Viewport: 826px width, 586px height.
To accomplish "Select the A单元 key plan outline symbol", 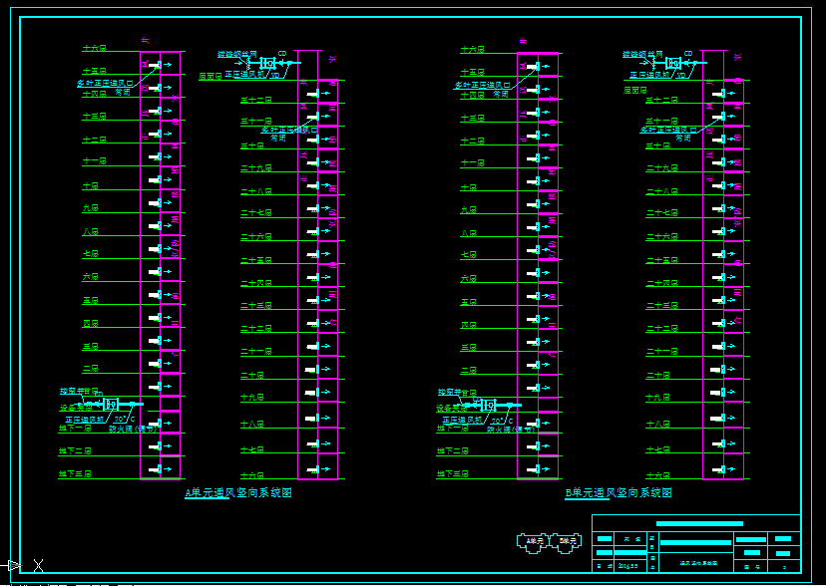I will tap(533, 542).
